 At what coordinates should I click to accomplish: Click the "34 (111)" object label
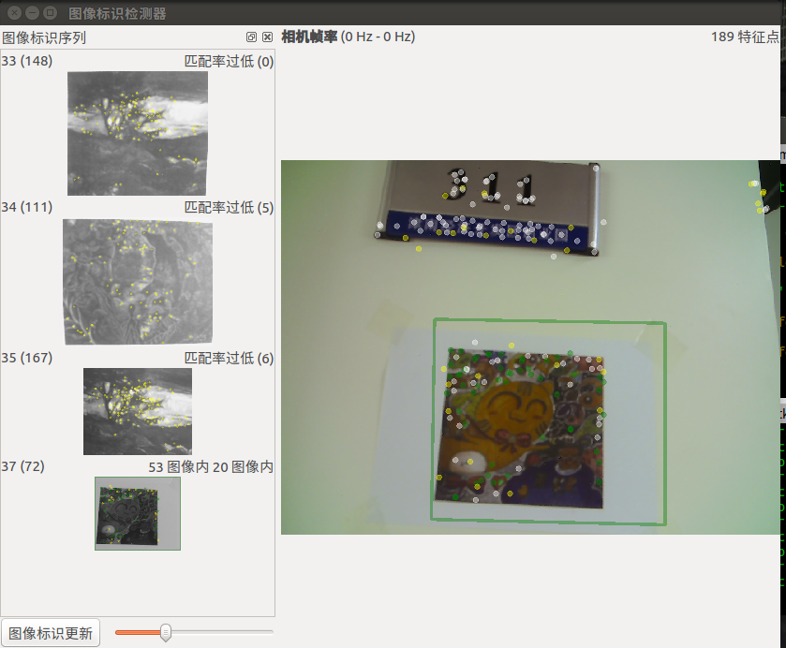tap(27, 207)
